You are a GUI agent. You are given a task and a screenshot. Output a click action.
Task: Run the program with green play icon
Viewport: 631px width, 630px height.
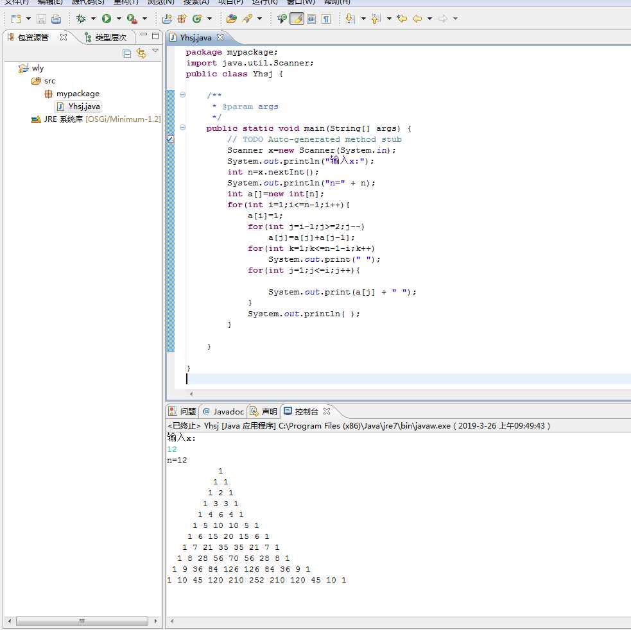pyautogui.click(x=107, y=19)
